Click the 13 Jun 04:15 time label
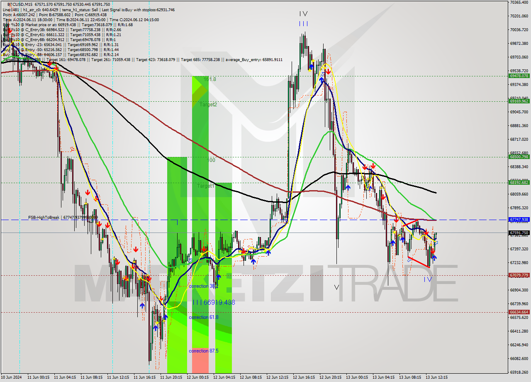This screenshot has height=382, width=531. pos(383,378)
